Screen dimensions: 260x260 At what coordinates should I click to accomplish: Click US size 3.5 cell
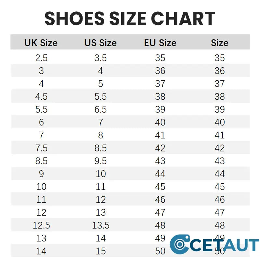pos(100,58)
